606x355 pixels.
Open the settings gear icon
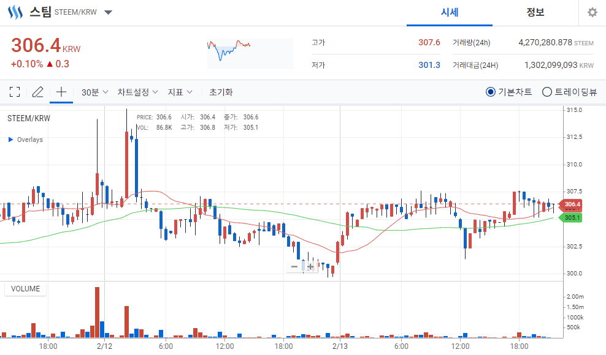coord(592,12)
